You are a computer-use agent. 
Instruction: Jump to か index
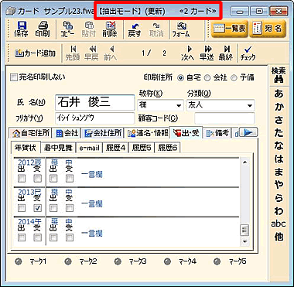click(x=279, y=106)
